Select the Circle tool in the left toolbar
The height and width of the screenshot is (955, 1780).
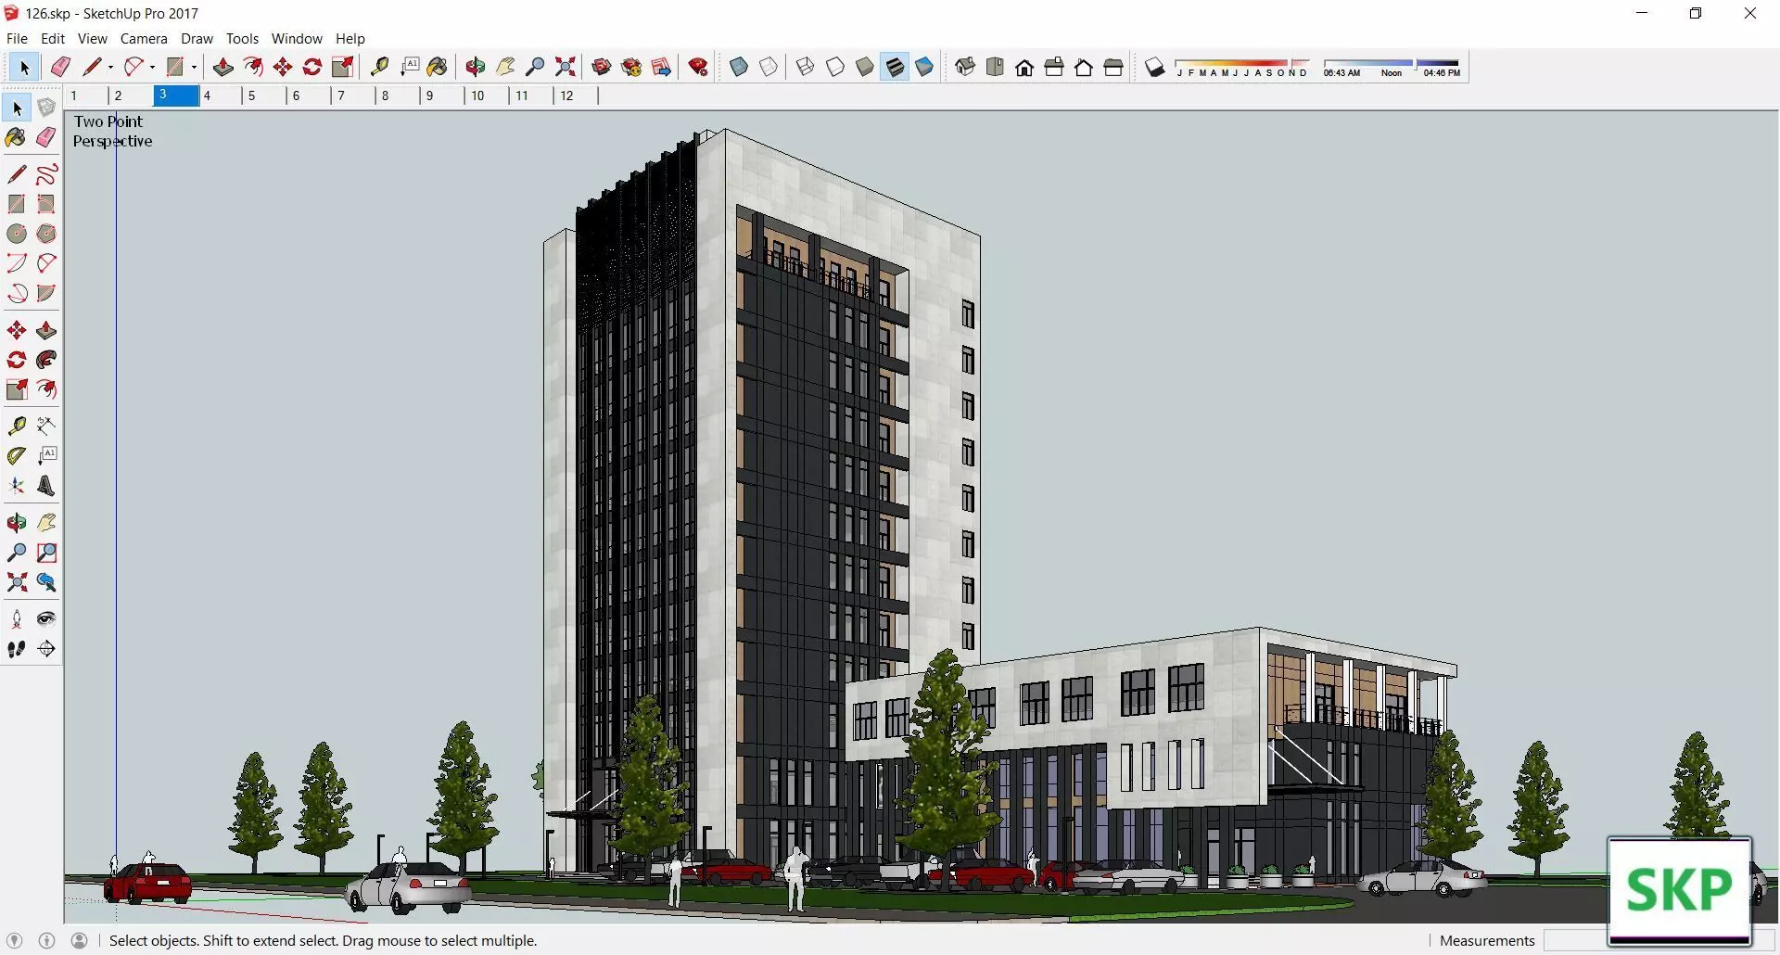click(17, 234)
